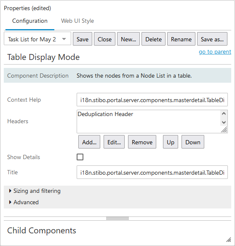Click the Save as... button
The width and height of the screenshot is (235, 246).
coord(212,39)
